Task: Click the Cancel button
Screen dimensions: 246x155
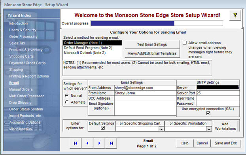Action: (x=202, y=143)
